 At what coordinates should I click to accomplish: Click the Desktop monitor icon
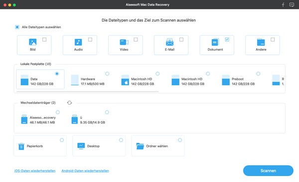click(81, 146)
